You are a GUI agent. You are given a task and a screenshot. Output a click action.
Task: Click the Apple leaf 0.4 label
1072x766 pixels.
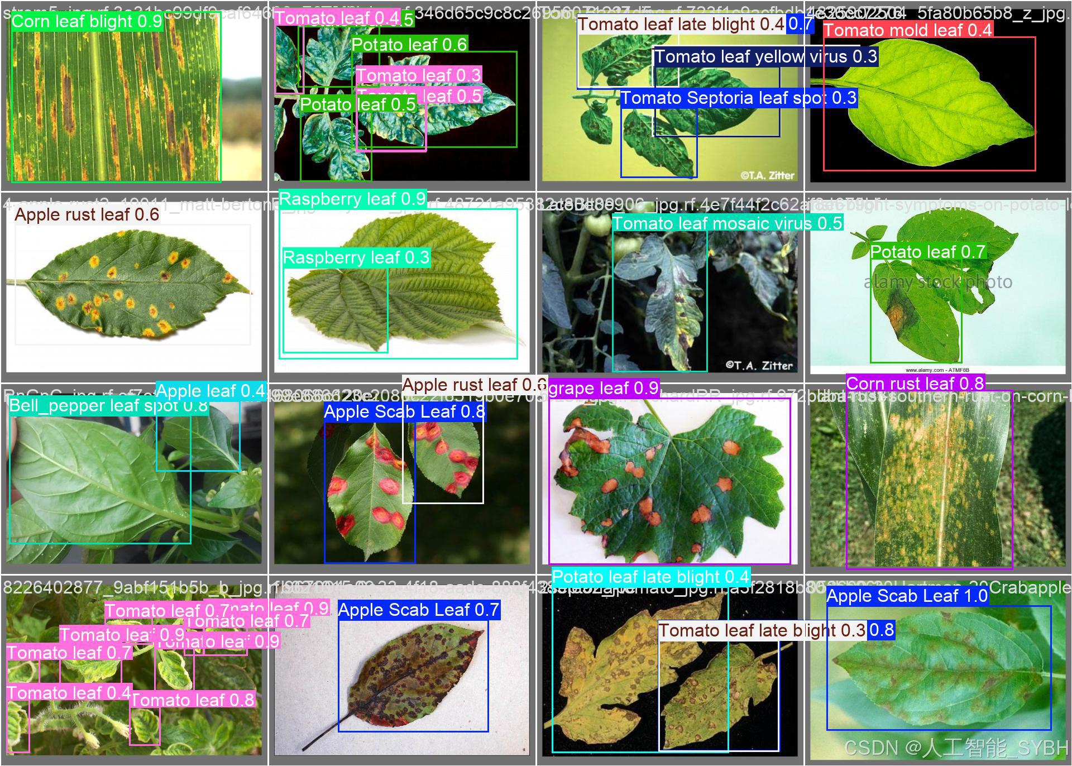[x=210, y=391]
